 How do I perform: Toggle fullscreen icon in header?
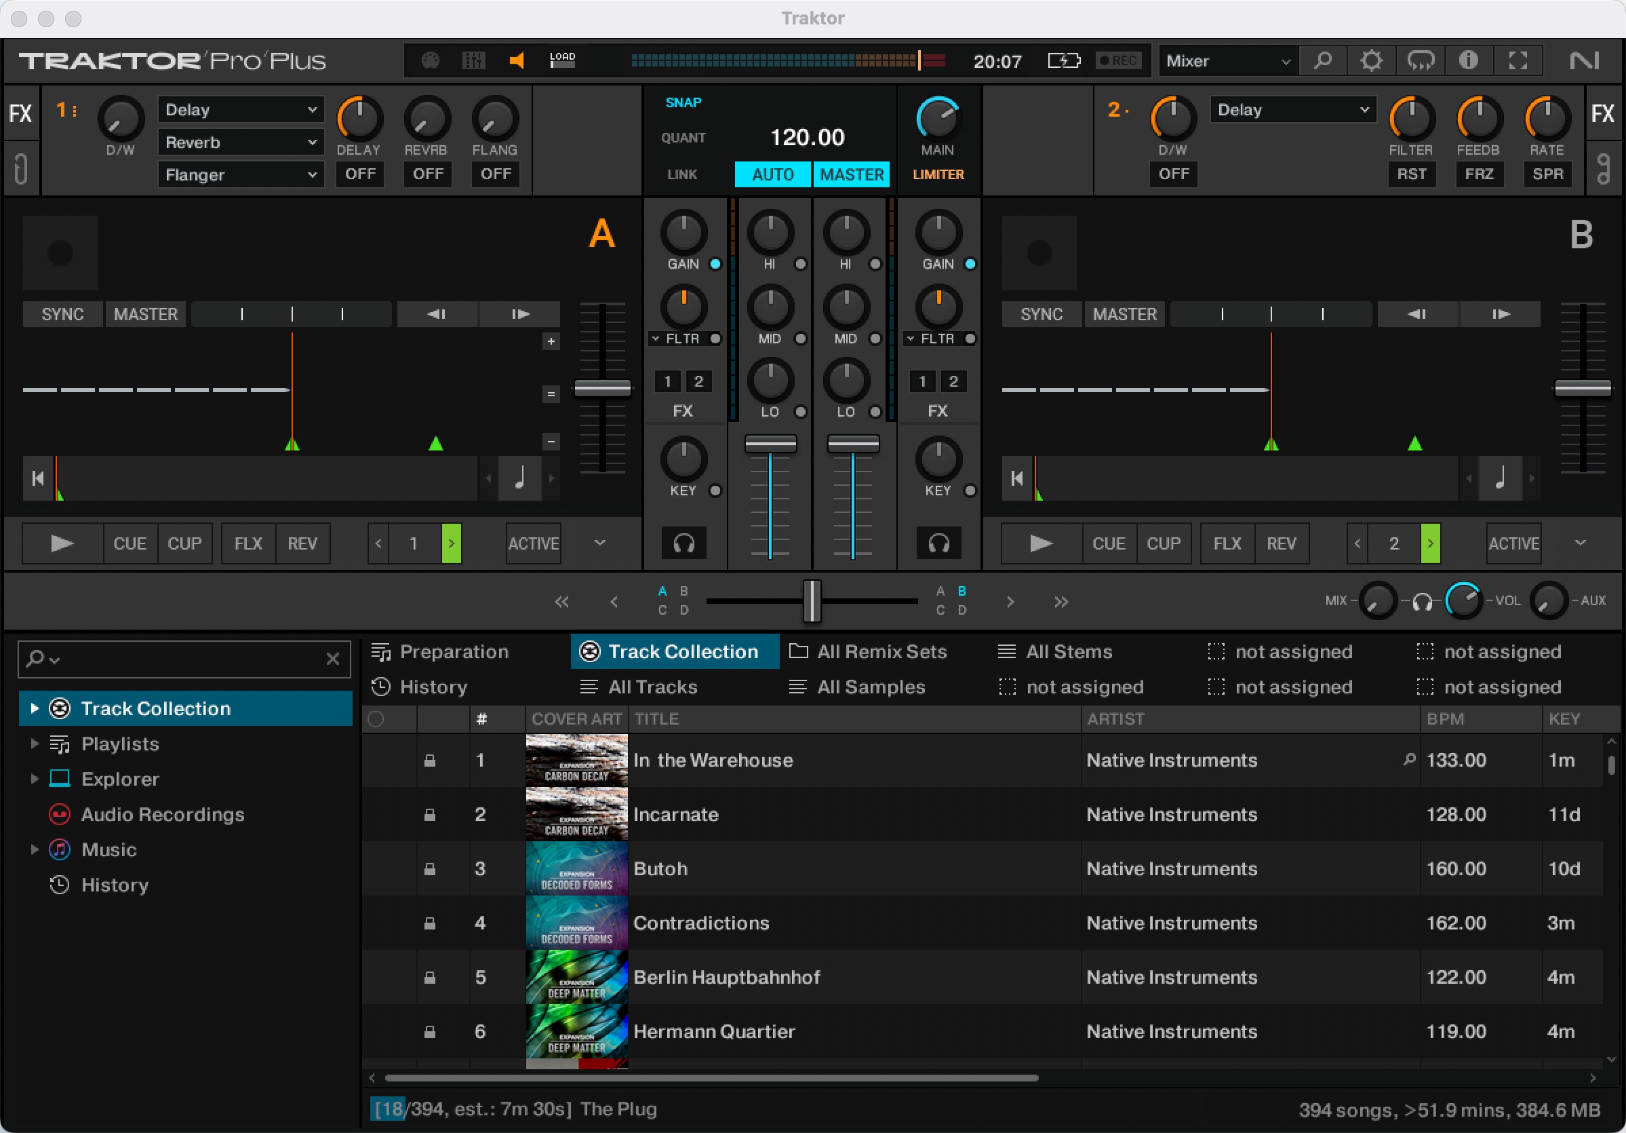pyautogui.click(x=1518, y=61)
